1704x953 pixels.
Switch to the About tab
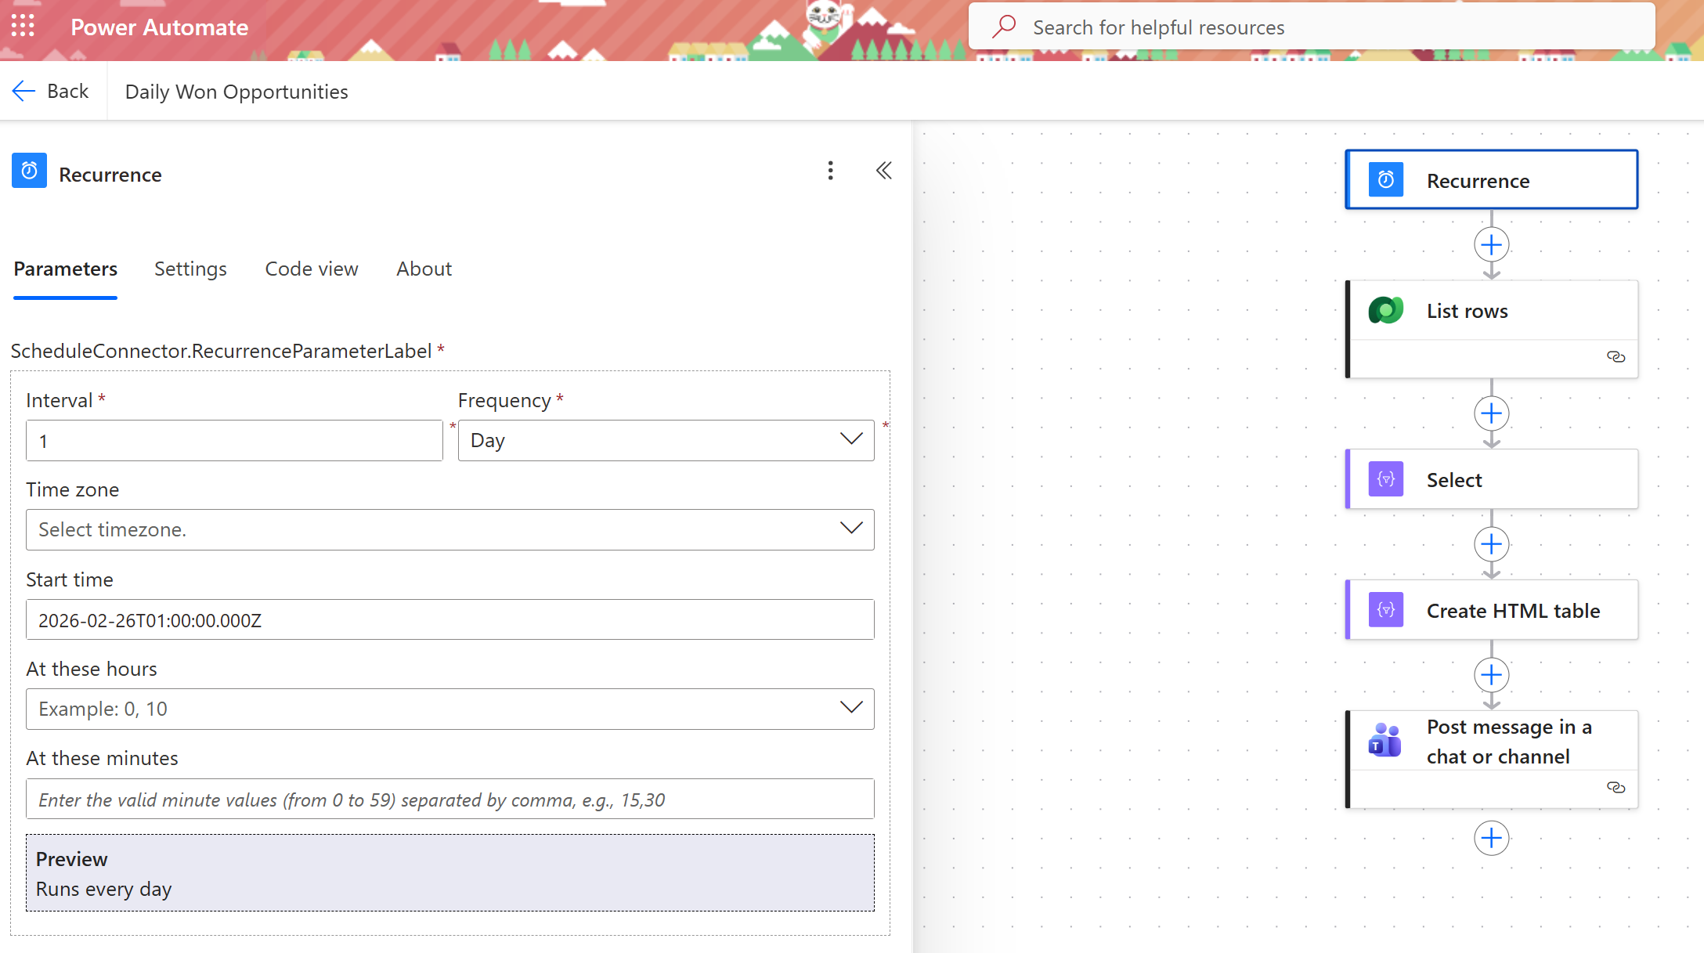click(424, 269)
